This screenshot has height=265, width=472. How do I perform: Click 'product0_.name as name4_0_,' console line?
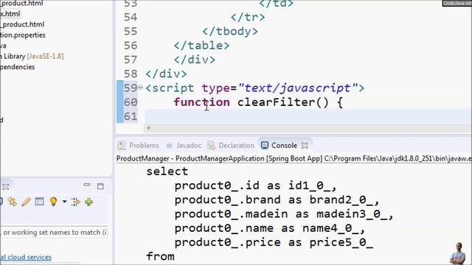[x=269, y=228]
